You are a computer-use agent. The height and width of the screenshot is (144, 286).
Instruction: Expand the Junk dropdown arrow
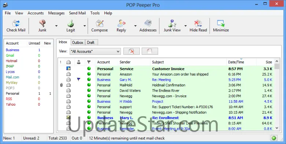pyautogui.click(x=56, y=26)
